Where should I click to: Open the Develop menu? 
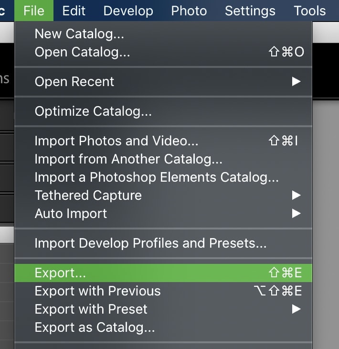(128, 11)
